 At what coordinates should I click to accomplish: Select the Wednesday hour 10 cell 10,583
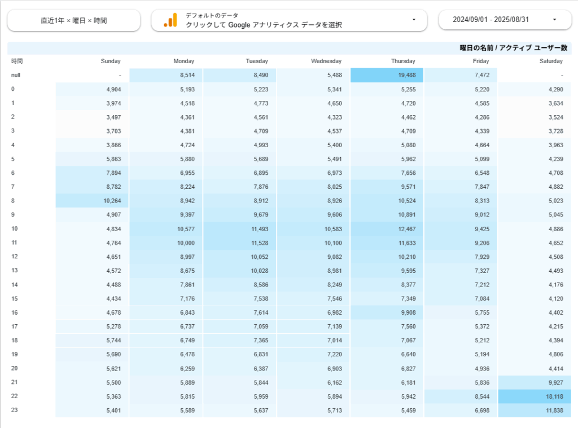tap(313, 229)
